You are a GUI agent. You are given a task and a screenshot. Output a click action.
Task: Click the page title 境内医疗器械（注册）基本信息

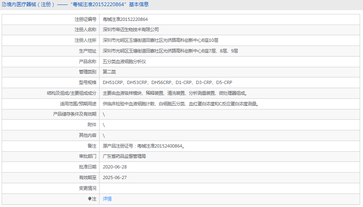pos(77,5)
